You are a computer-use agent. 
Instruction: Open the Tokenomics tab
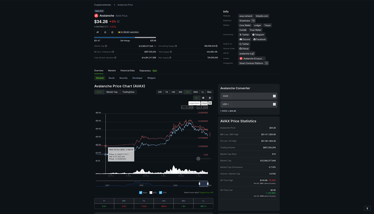145,71
